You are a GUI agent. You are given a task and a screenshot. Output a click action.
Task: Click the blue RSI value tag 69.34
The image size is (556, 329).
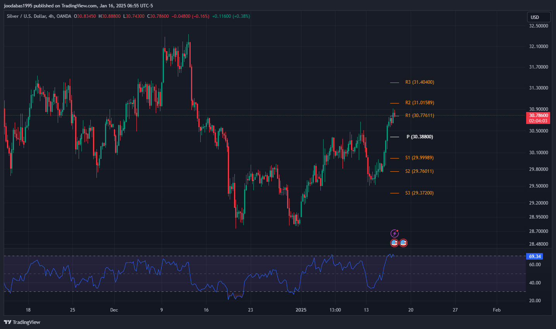click(x=535, y=257)
